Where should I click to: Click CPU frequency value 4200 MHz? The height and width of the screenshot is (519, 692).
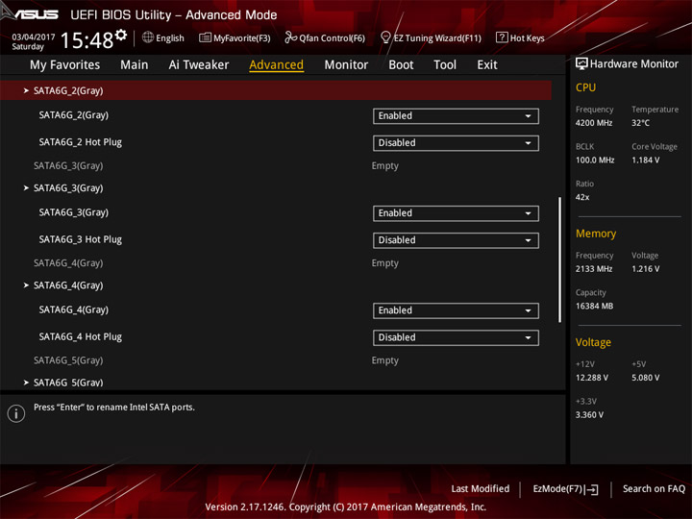pos(594,123)
